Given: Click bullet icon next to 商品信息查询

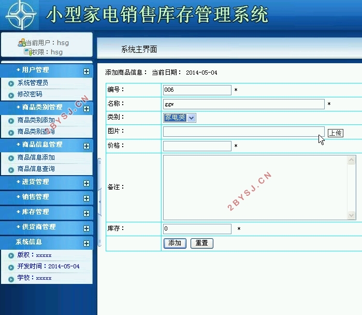Looking at the screenshot, I should (11, 169).
